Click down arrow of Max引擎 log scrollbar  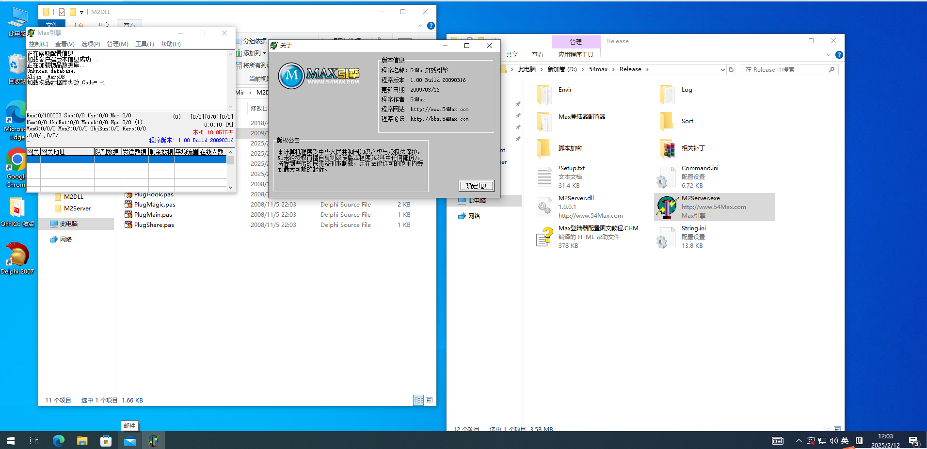click(231, 106)
